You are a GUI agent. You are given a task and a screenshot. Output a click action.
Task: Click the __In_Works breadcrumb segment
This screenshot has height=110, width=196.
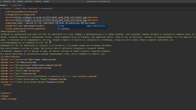tap(16, 9)
